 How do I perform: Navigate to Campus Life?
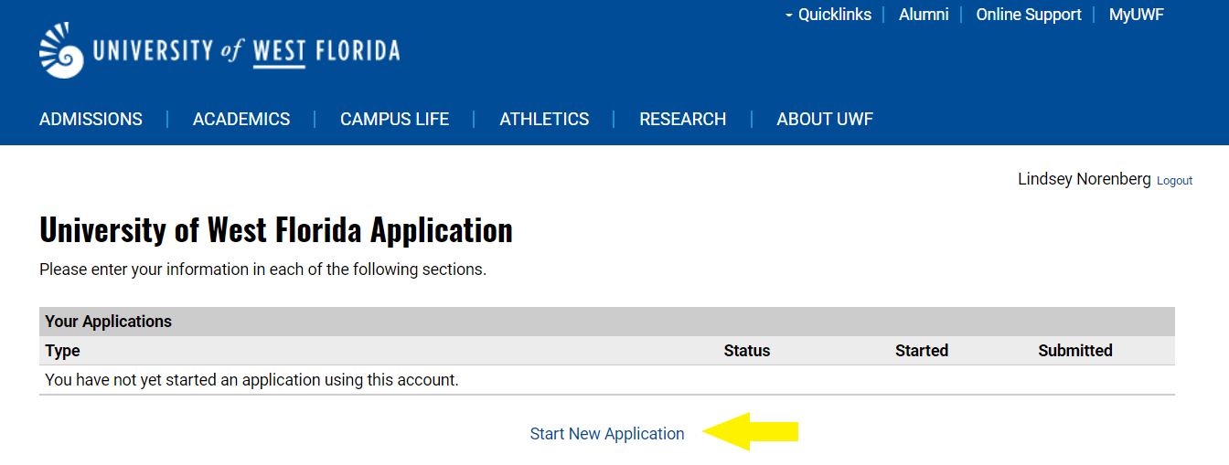click(394, 119)
